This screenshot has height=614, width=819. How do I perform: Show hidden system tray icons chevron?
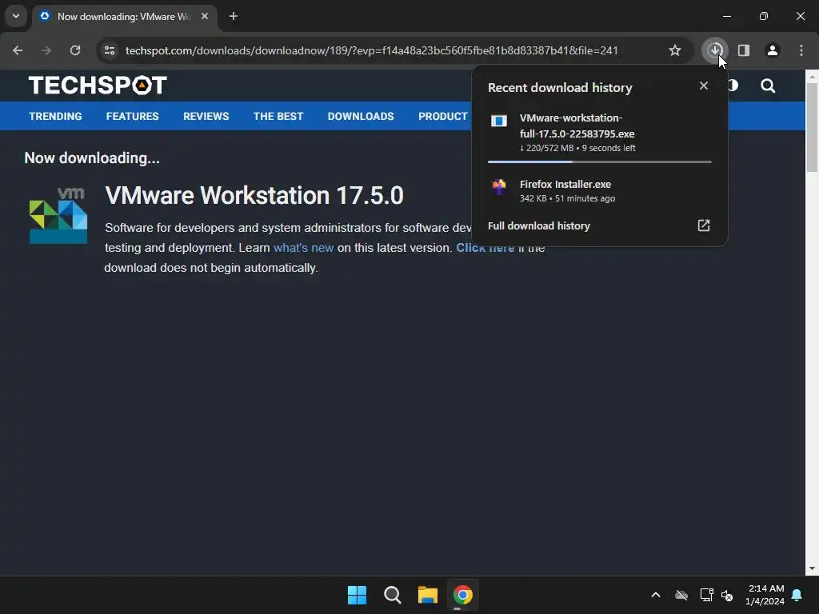pyautogui.click(x=656, y=595)
